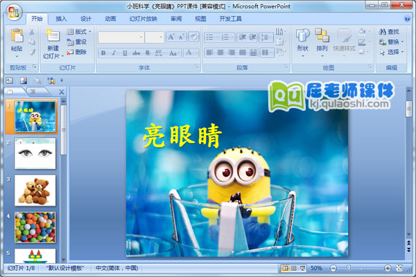Open numbering list dropdown

[232, 37]
